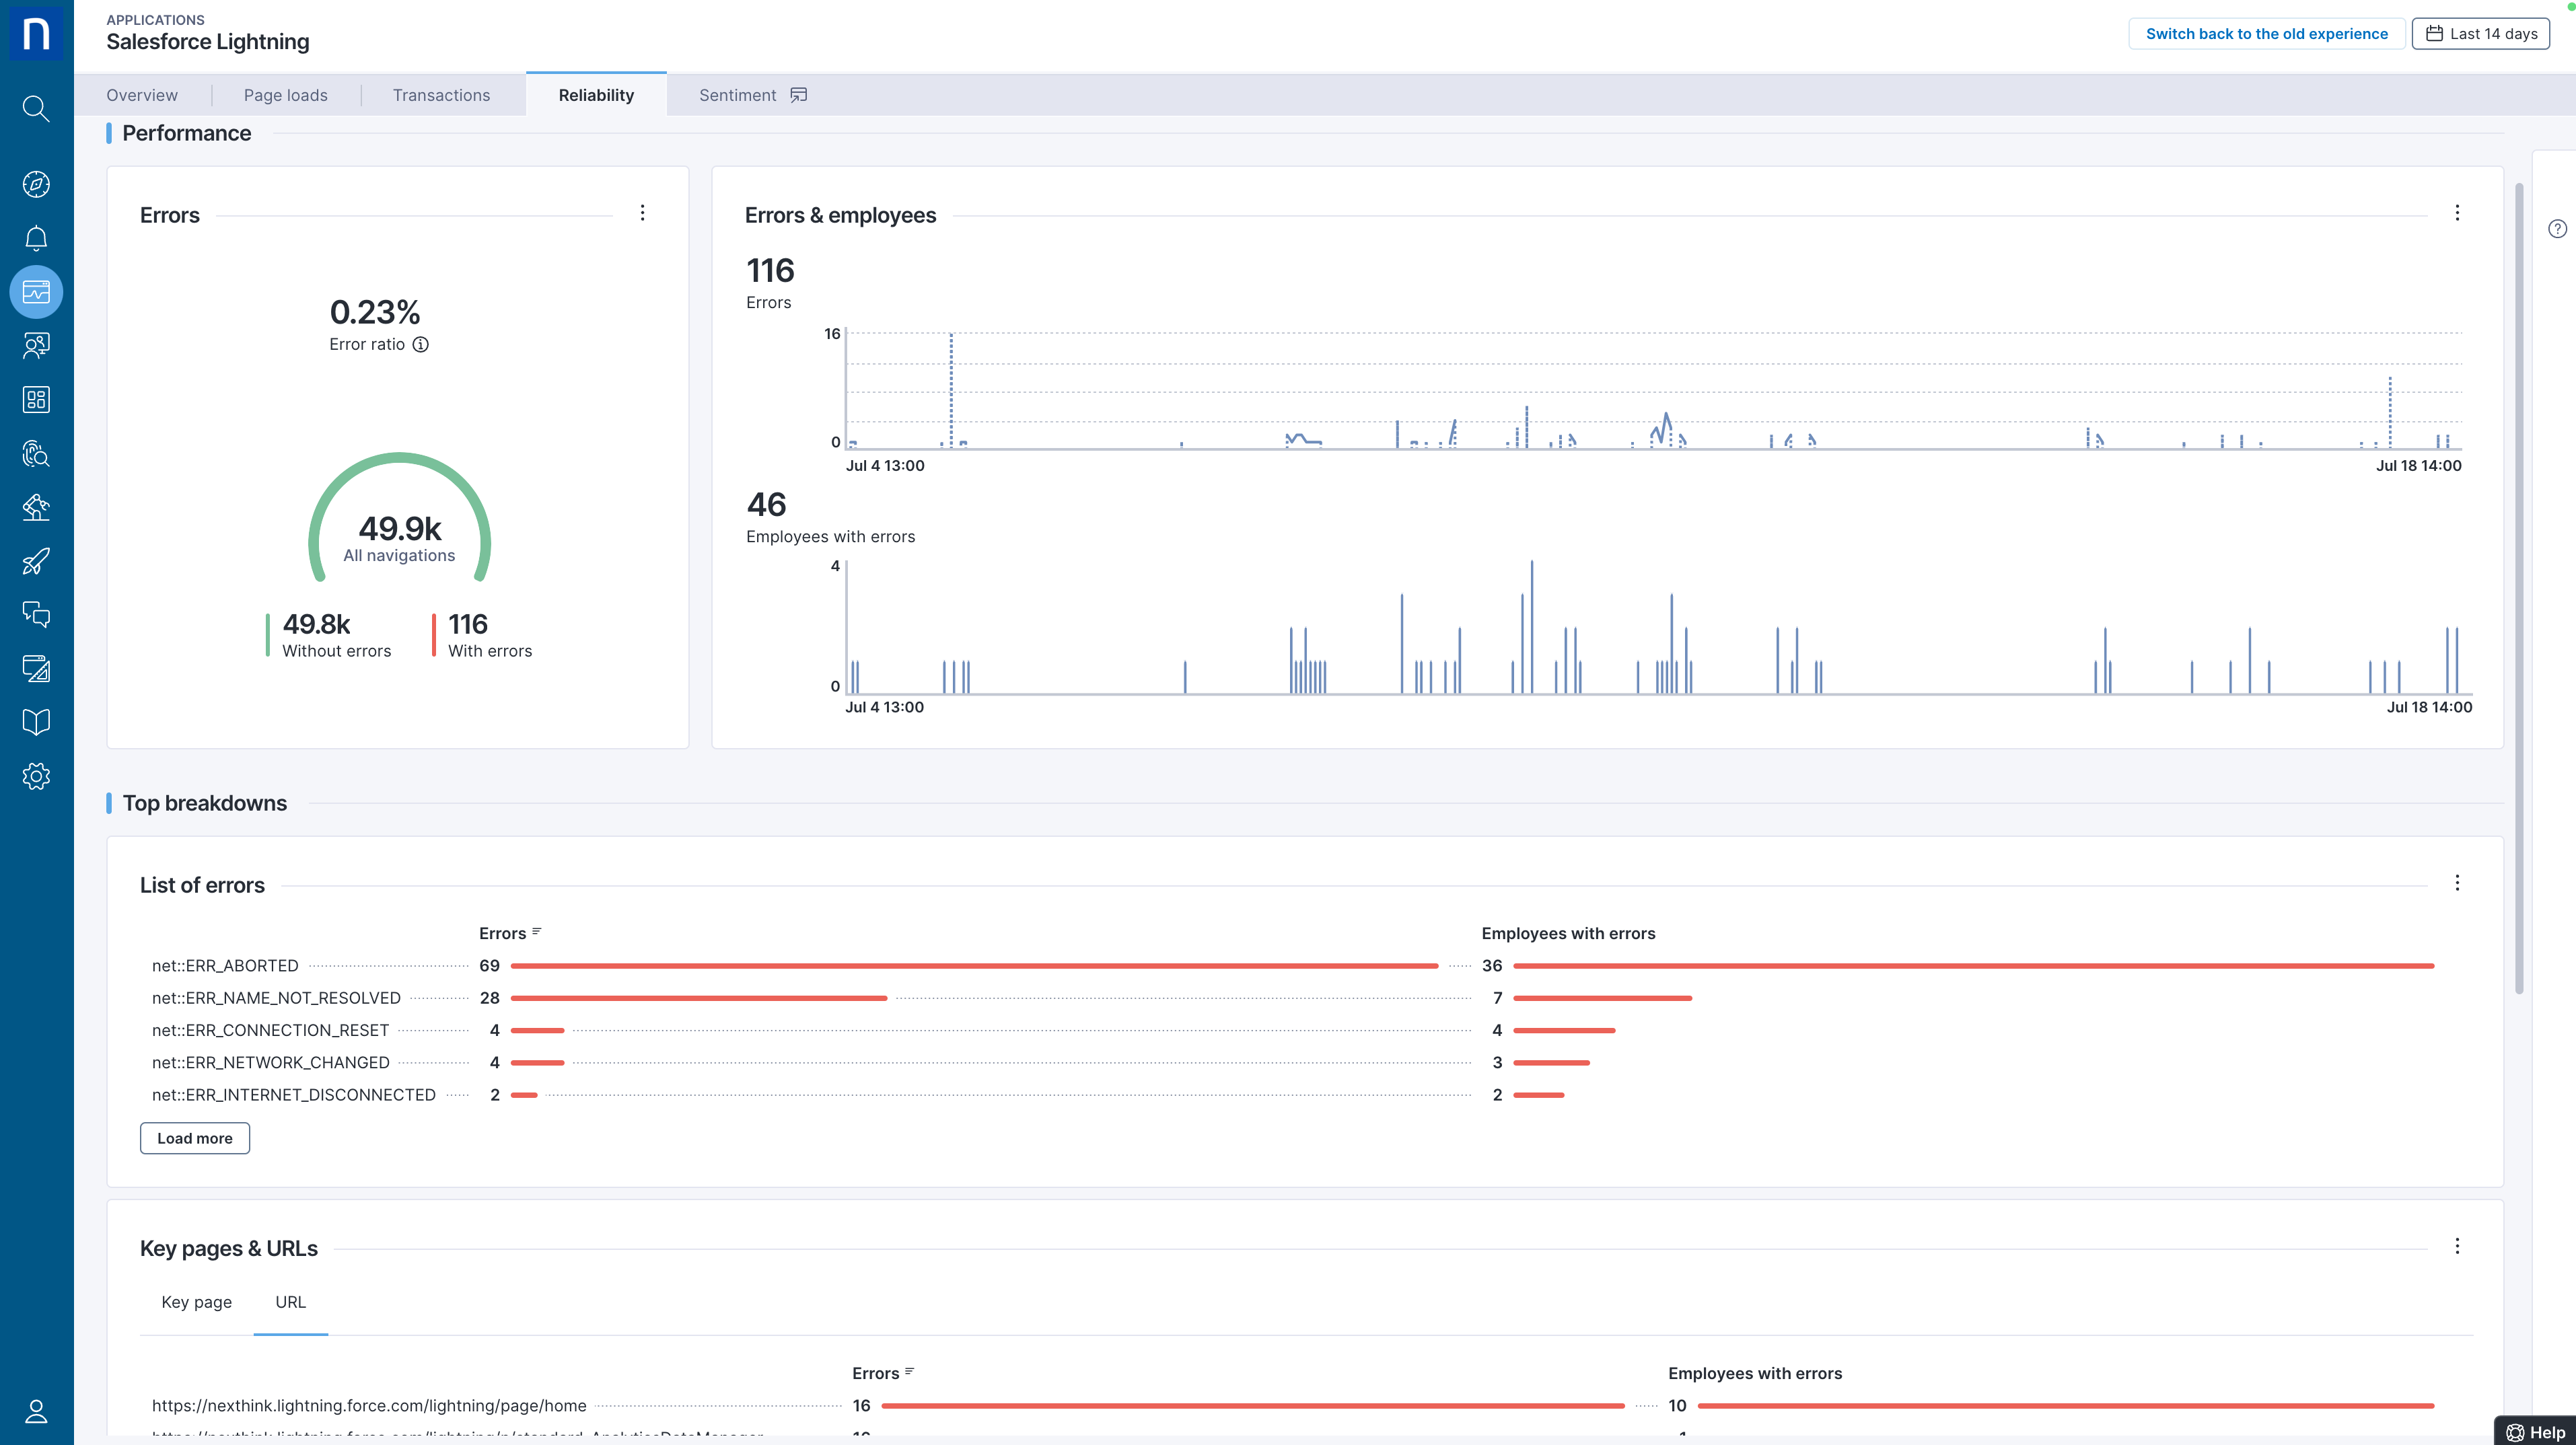Click the compass explore icon in the sidebar
Viewport: 2576px width, 1445px height.
tap(36, 184)
